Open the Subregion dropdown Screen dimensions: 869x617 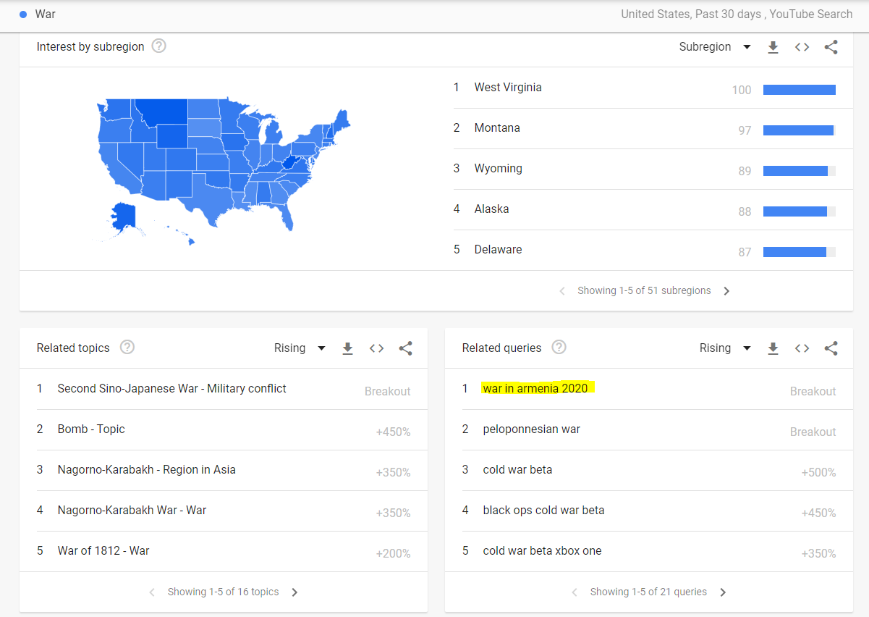click(x=715, y=47)
